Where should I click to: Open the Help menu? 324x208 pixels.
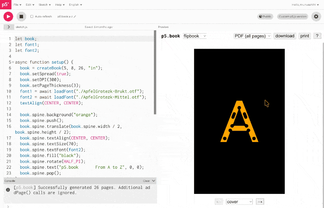60,4
